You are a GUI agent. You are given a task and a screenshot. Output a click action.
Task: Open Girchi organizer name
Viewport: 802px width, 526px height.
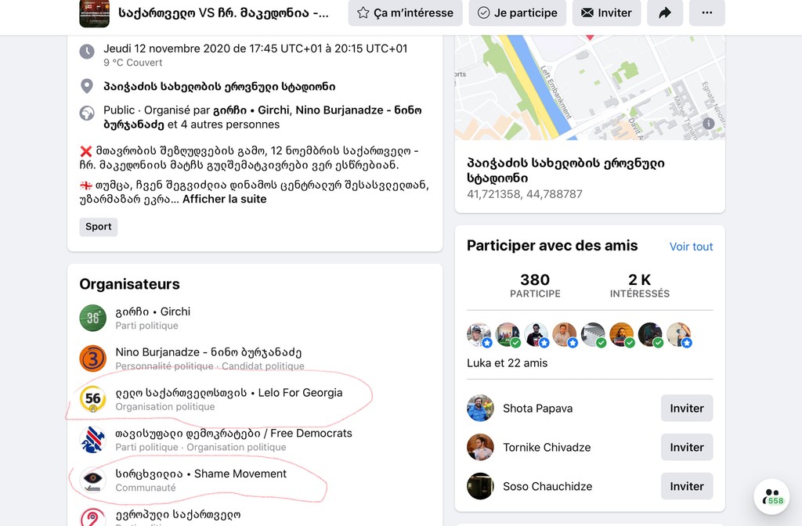(153, 312)
